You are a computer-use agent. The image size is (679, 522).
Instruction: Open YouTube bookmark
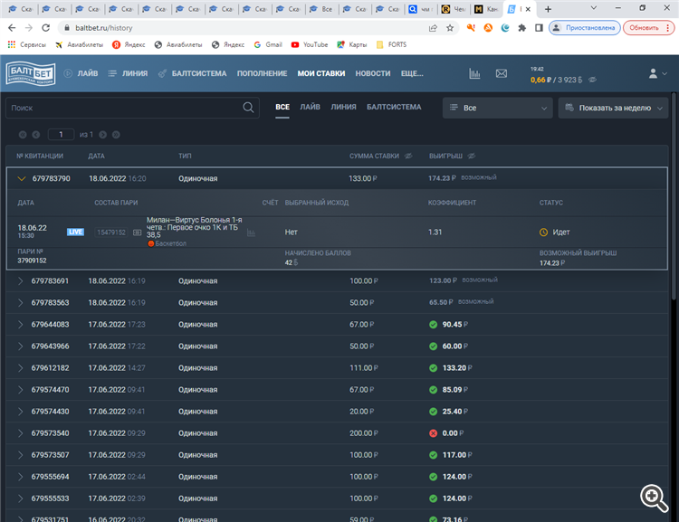310,44
